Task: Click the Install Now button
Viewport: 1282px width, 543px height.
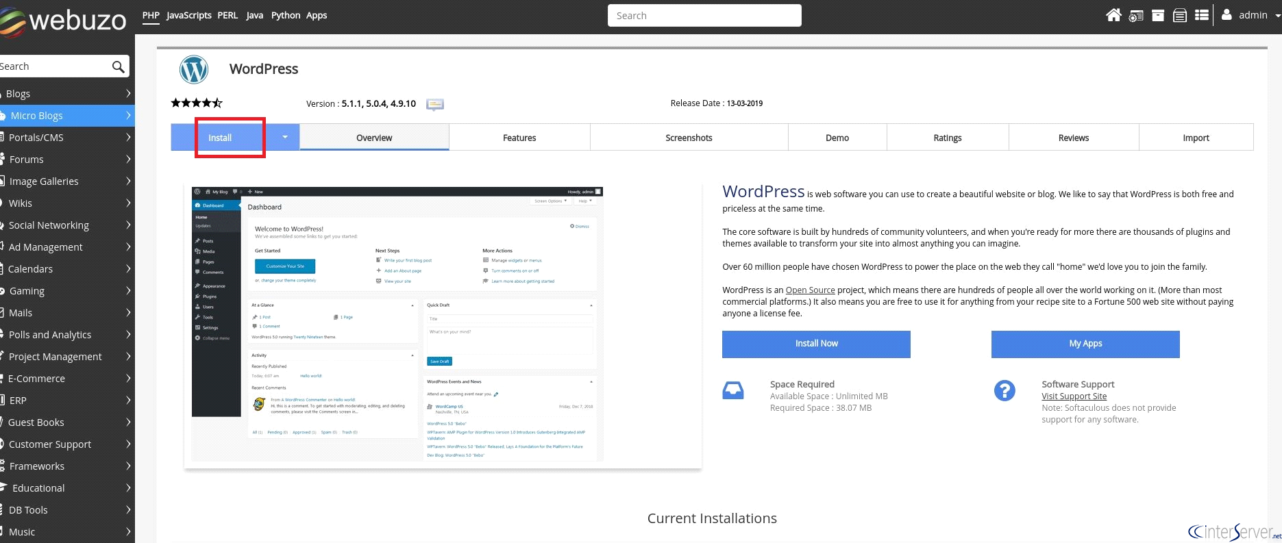Action: [816, 344]
